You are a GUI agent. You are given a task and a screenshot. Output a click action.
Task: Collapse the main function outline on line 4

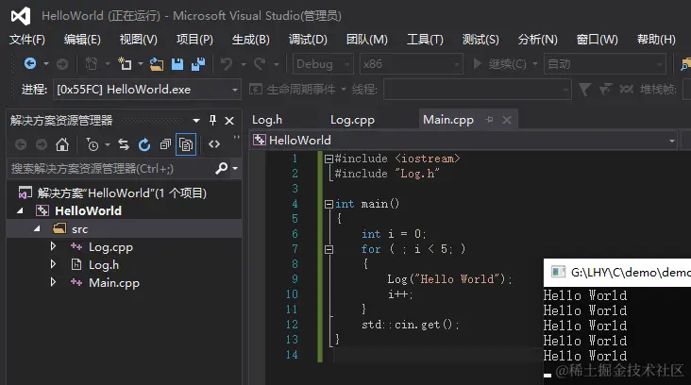click(x=329, y=204)
